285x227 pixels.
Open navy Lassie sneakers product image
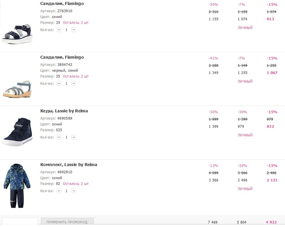tap(18, 133)
